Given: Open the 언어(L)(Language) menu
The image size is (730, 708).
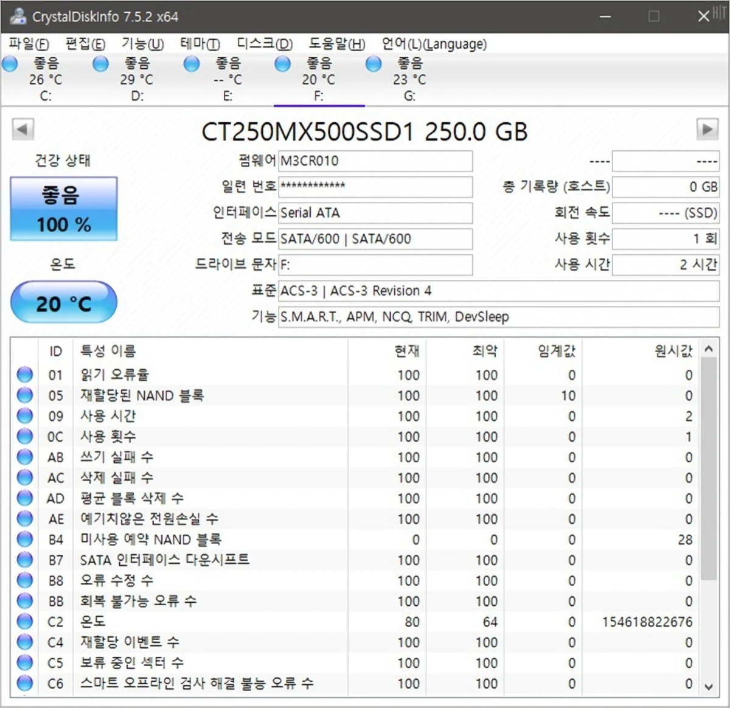Looking at the screenshot, I should click(x=434, y=44).
